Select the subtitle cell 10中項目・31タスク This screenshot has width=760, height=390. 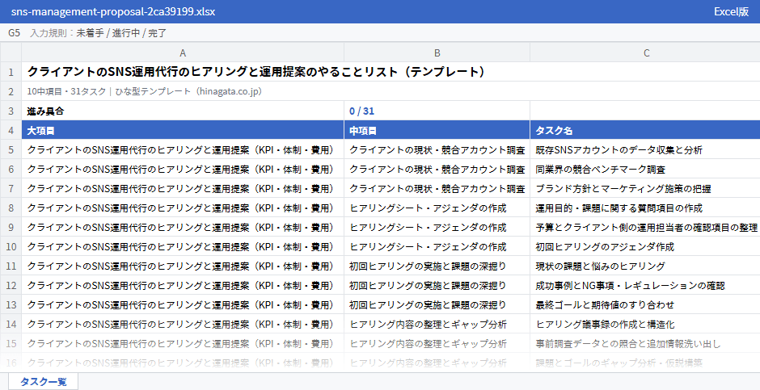391,91
